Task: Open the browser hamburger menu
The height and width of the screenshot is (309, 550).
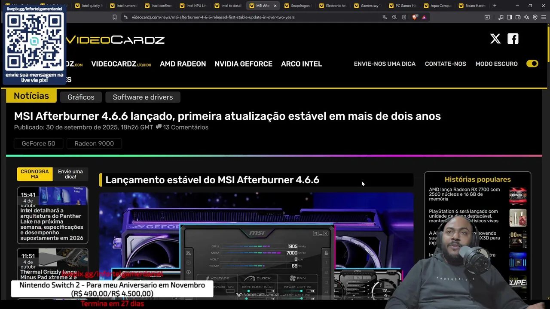Action: click(544, 17)
